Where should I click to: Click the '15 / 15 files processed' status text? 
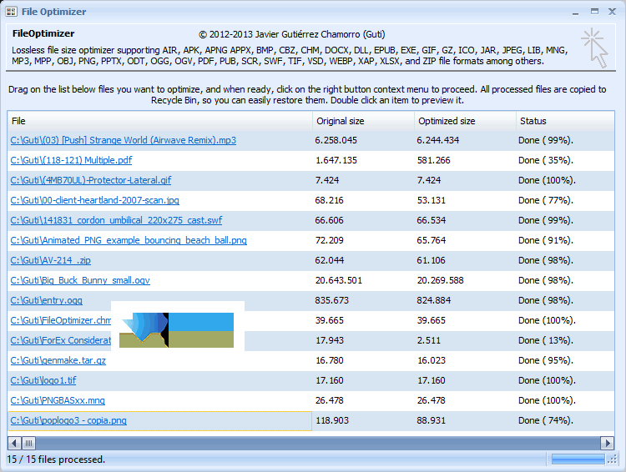click(x=56, y=459)
